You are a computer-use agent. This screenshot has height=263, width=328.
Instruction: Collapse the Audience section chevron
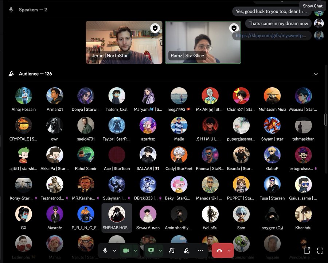(x=316, y=74)
